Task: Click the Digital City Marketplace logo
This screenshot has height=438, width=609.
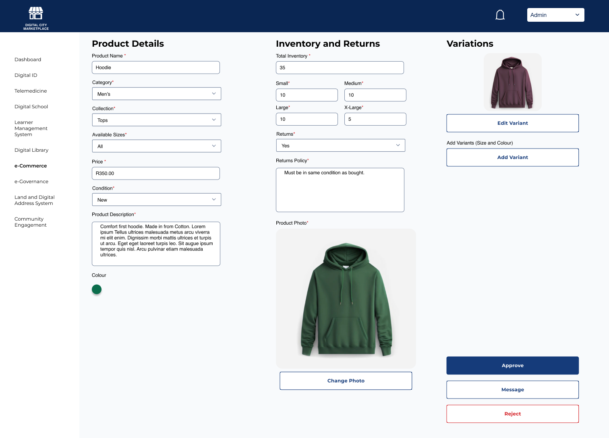Action: [36, 18]
